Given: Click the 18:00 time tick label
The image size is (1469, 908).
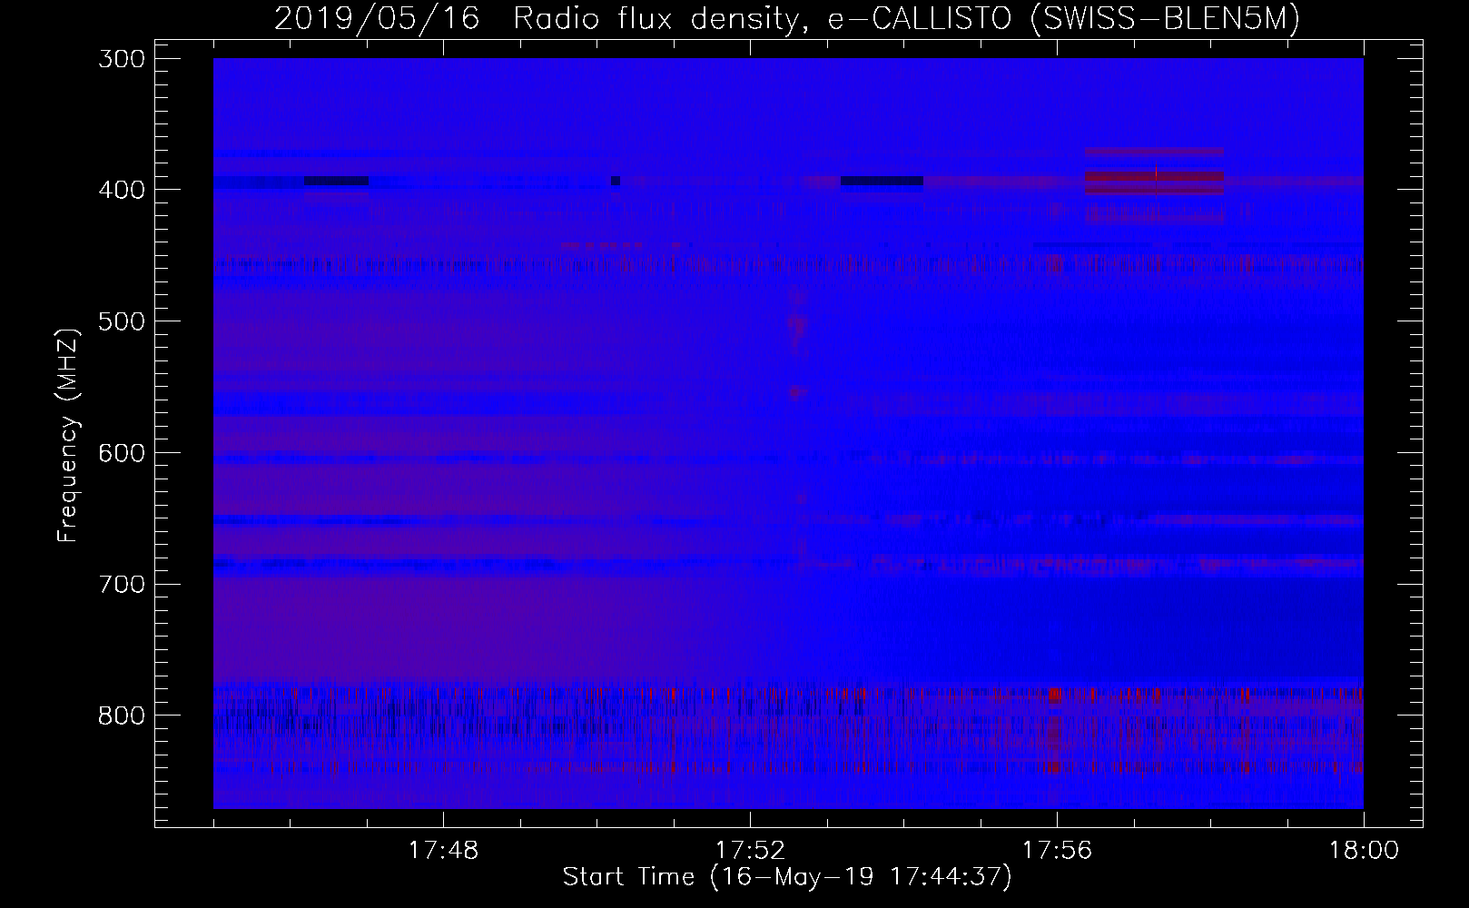Looking at the screenshot, I should click(1363, 851).
